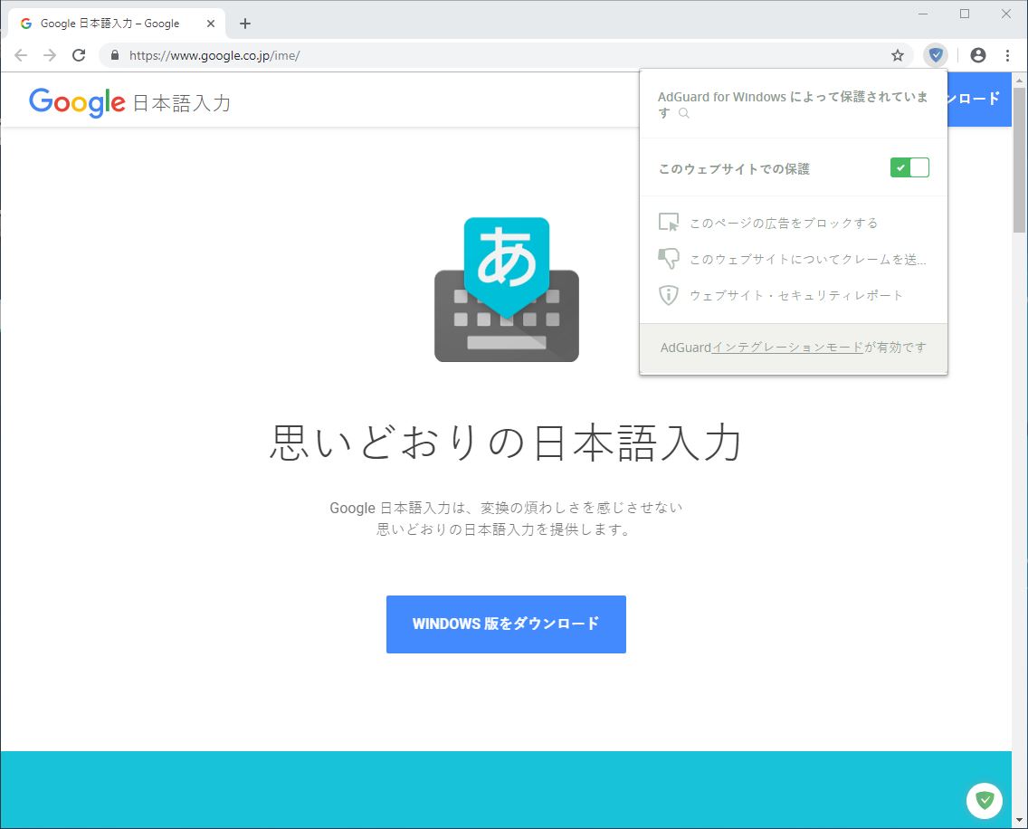Open the Chrome profile account icon

pos(977,55)
